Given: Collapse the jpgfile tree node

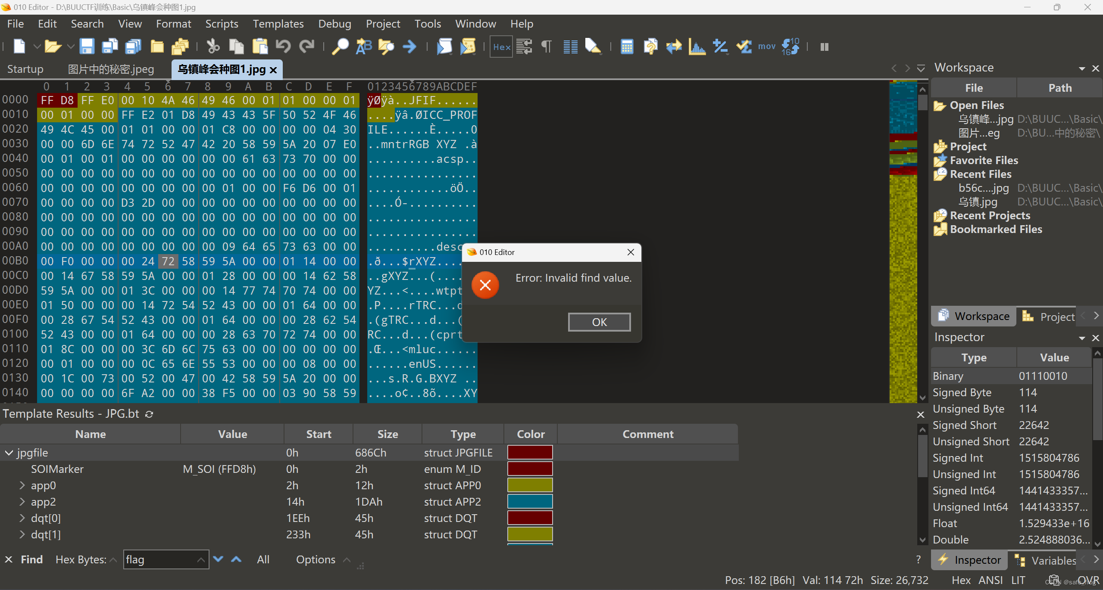Looking at the screenshot, I should pyautogui.click(x=9, y=453).
